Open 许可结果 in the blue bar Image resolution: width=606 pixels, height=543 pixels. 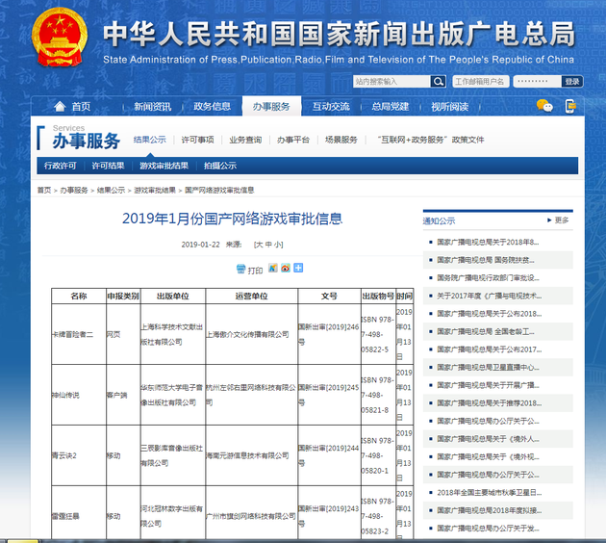108,166
